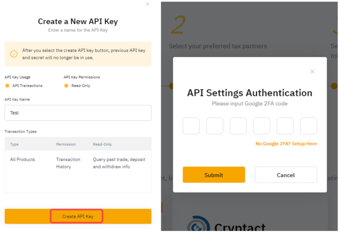This screenshot has width=340, height=235.
Task: Click the sixth 2FA code digit box
Action: [x=308, y=126]
